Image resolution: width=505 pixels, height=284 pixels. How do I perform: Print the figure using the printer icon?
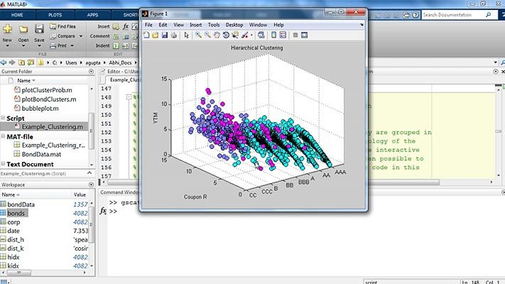(173, 35)
